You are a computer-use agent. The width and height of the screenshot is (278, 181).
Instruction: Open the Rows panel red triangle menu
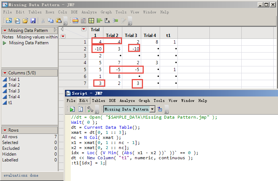(x=5, y=130)
